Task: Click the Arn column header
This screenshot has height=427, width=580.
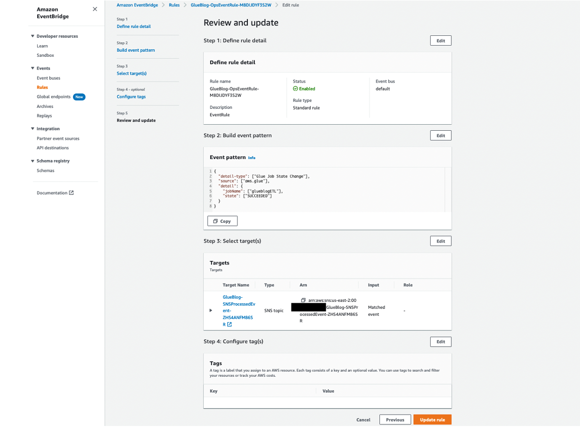Action: point(303,285)
